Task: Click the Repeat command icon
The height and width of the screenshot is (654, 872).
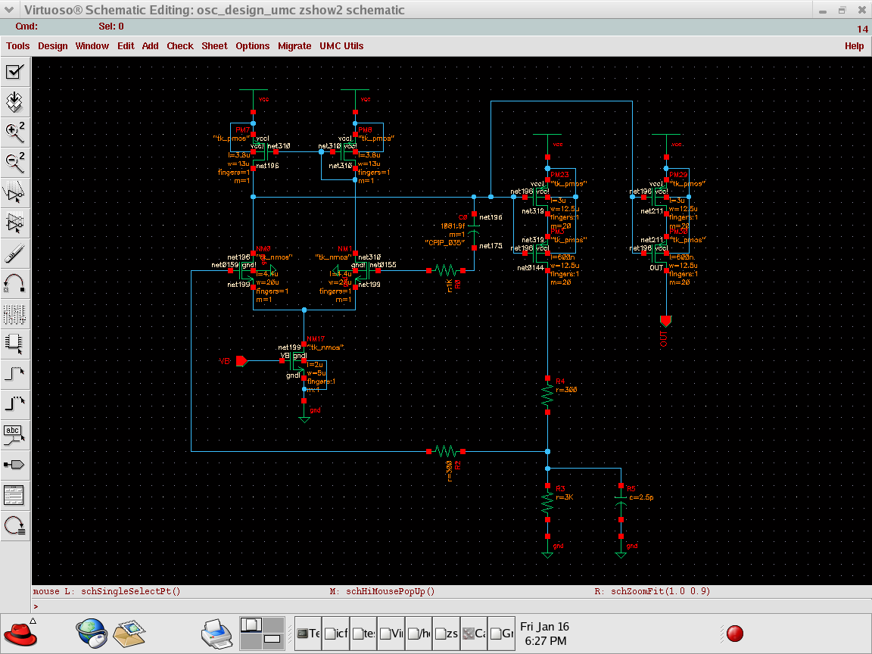Action: tap(15, 525)
